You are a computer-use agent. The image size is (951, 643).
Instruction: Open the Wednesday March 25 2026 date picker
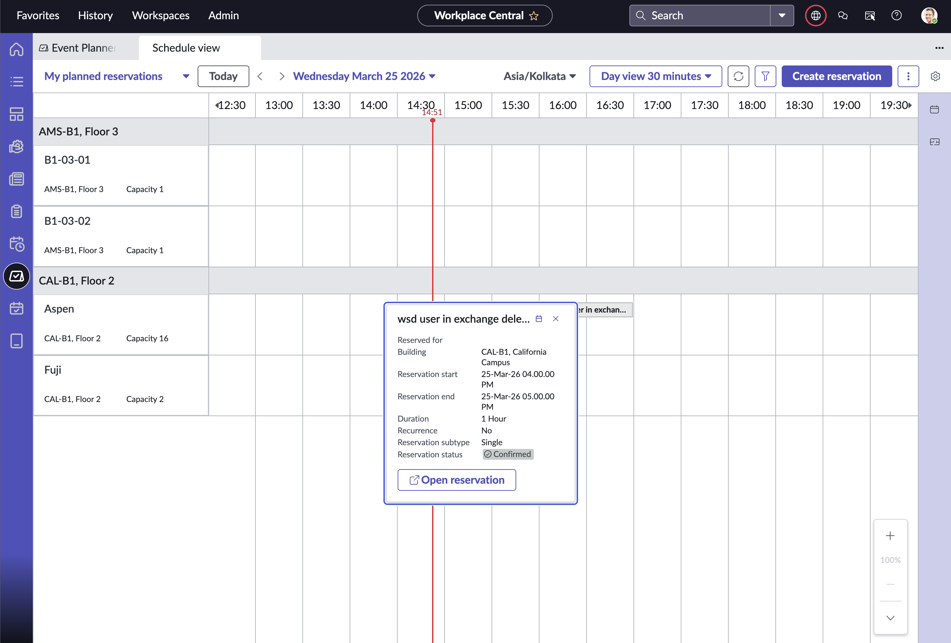coord(364,76)
